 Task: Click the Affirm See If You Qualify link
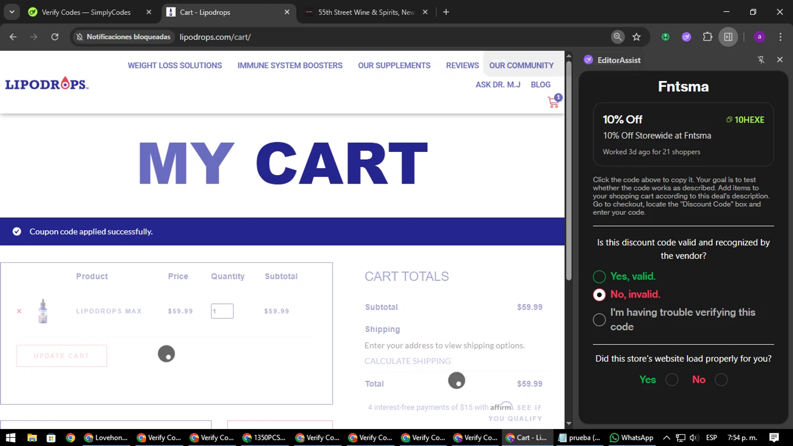(515, 413)
